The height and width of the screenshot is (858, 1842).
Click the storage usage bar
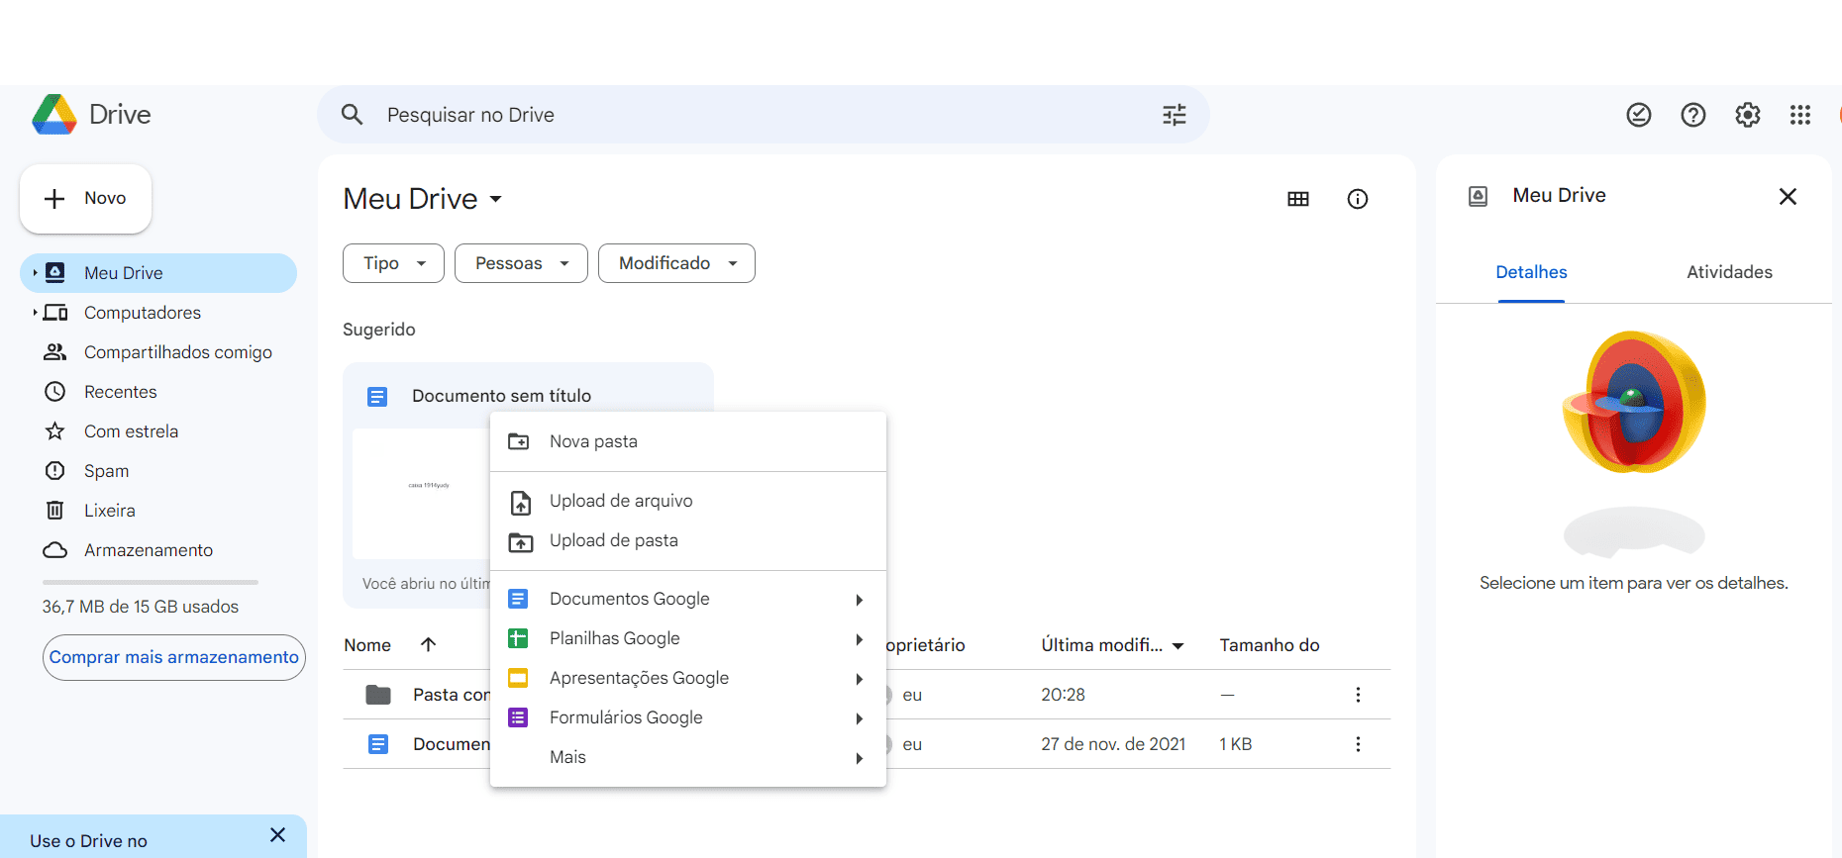tap(151, 582)
